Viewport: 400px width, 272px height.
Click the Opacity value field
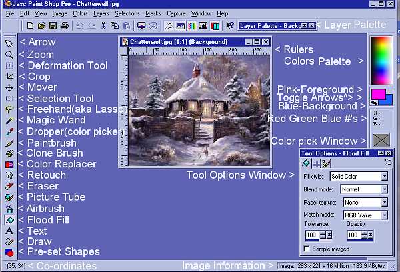354,235
